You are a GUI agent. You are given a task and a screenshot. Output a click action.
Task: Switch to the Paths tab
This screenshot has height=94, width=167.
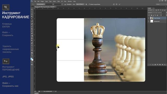tap(153, 8)
